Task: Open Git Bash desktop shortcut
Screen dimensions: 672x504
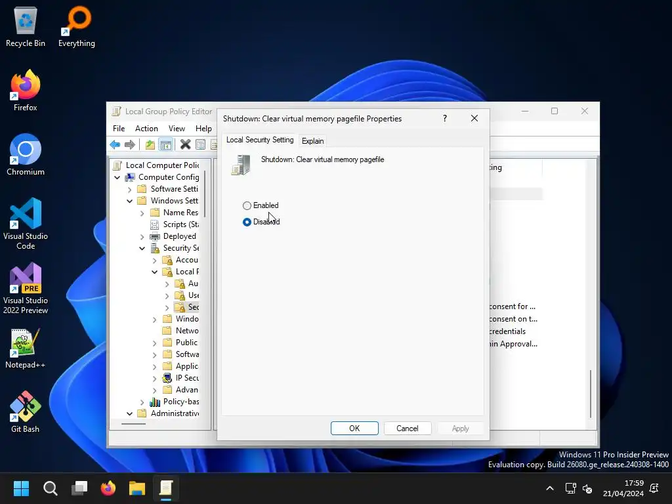Action: [26, 412]
